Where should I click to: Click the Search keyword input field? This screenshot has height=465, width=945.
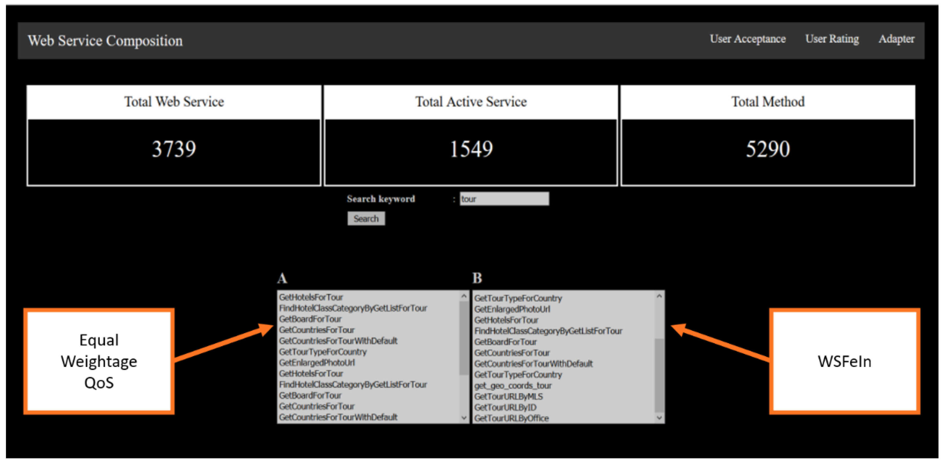[x=504, y=199]
